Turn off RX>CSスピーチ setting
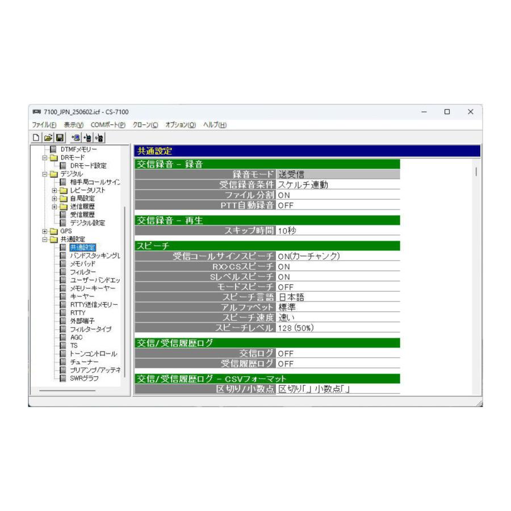The height and width of the screenshot is (511, 511). [283, 267]
